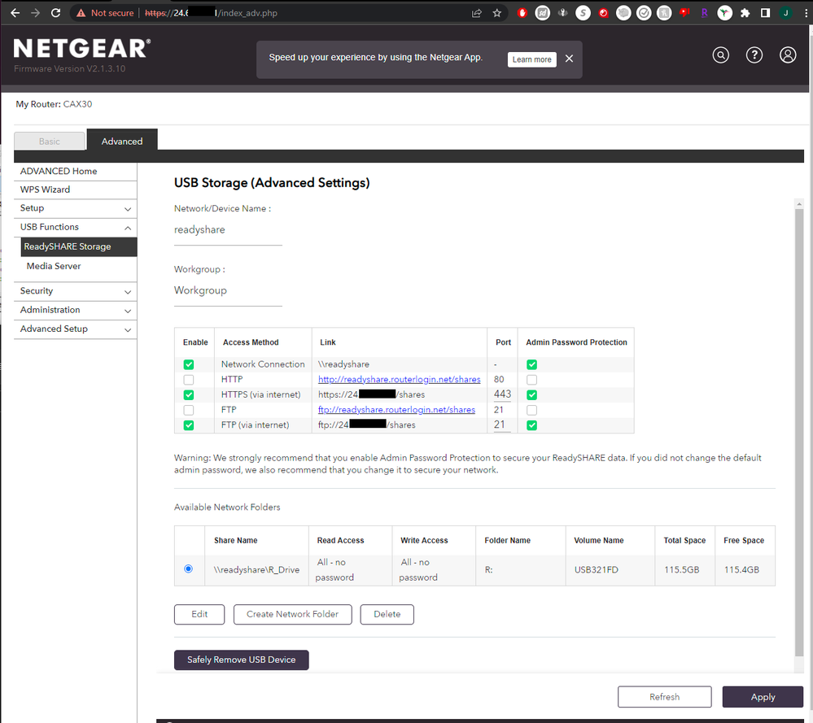Open the red stop-hand ad blocker extension
Screen dimensions: 813x723
point(522,13)
